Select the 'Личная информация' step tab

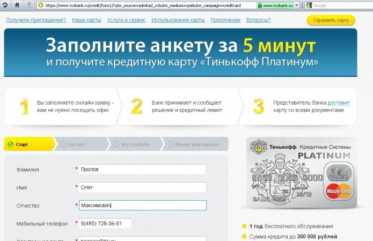(x=195, y=144)
